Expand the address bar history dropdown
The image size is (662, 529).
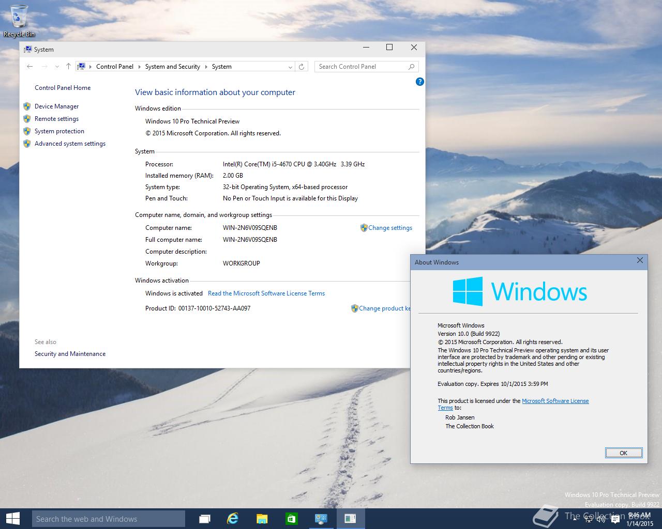pos(290,67)
